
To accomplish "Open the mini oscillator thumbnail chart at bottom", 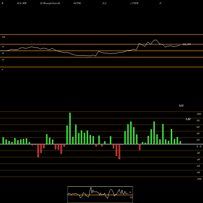I will coord(100,194).
